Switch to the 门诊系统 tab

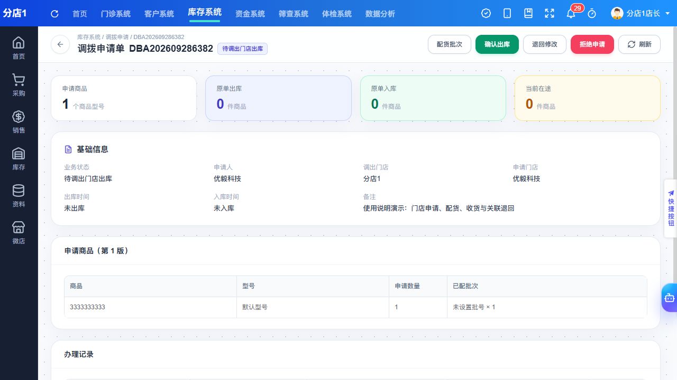pos(116,14)
